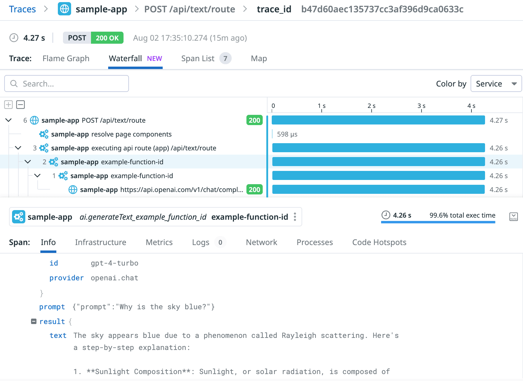Navigate back via the Traces breadcrumb link
The height and width of the screenshot is (381, 523).
click(x=22, y=9)
